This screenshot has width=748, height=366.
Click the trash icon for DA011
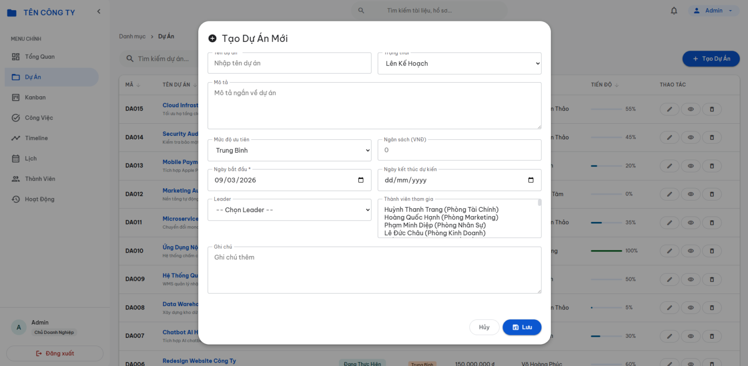pyautogui.click(x=711, y=222)
